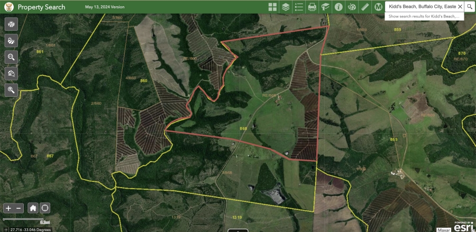This screenshot has height=232, width=476.
Task: Clear the Kidd's Beach search text
Action: tap(460, 7)
